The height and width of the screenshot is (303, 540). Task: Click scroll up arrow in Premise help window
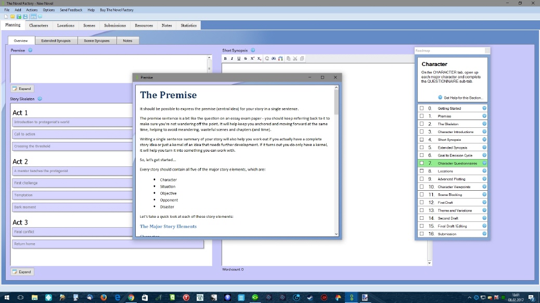pos(336,88)
